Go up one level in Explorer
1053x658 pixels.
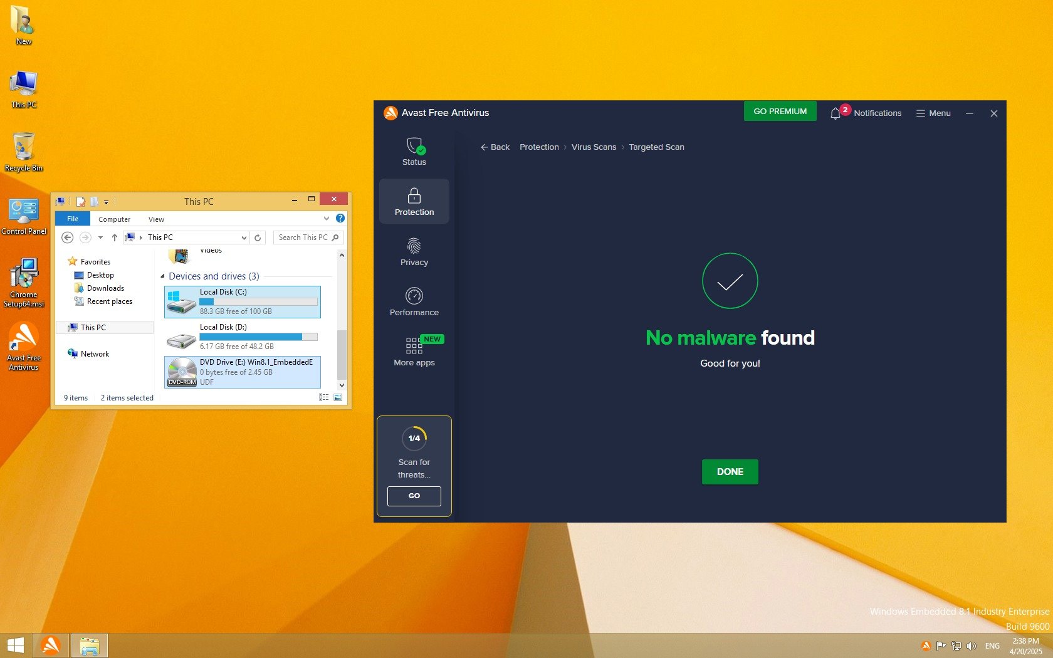[x=114, y=238]
